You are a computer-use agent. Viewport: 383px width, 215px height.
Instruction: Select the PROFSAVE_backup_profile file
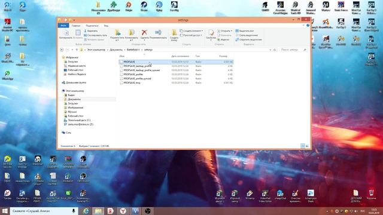click(x=176, y=66)
